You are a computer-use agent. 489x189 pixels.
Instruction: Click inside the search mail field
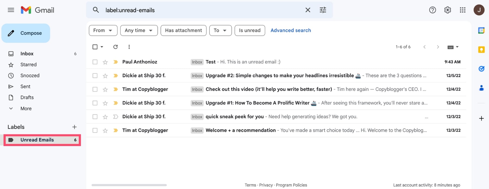point(201,10)
